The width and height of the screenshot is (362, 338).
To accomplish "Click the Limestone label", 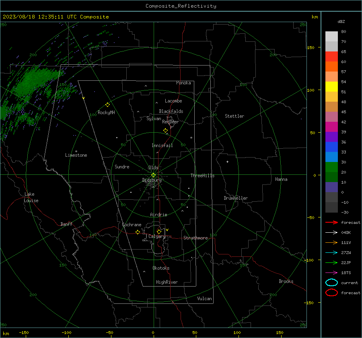I will click(x=76, y=155).
